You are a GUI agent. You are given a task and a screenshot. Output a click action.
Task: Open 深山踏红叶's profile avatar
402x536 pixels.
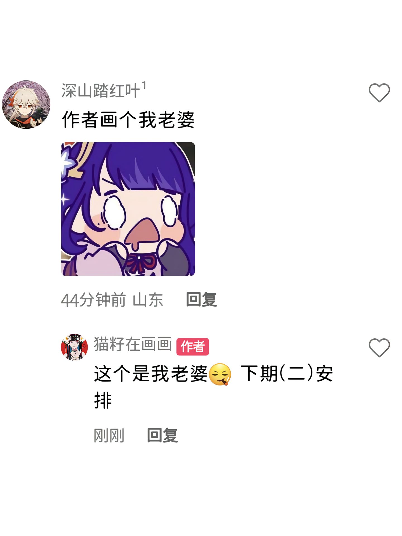pyautogui.click(x=26, y=104)
